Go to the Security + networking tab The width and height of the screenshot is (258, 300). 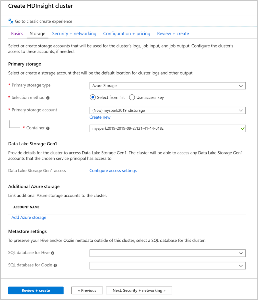point(74,34)
